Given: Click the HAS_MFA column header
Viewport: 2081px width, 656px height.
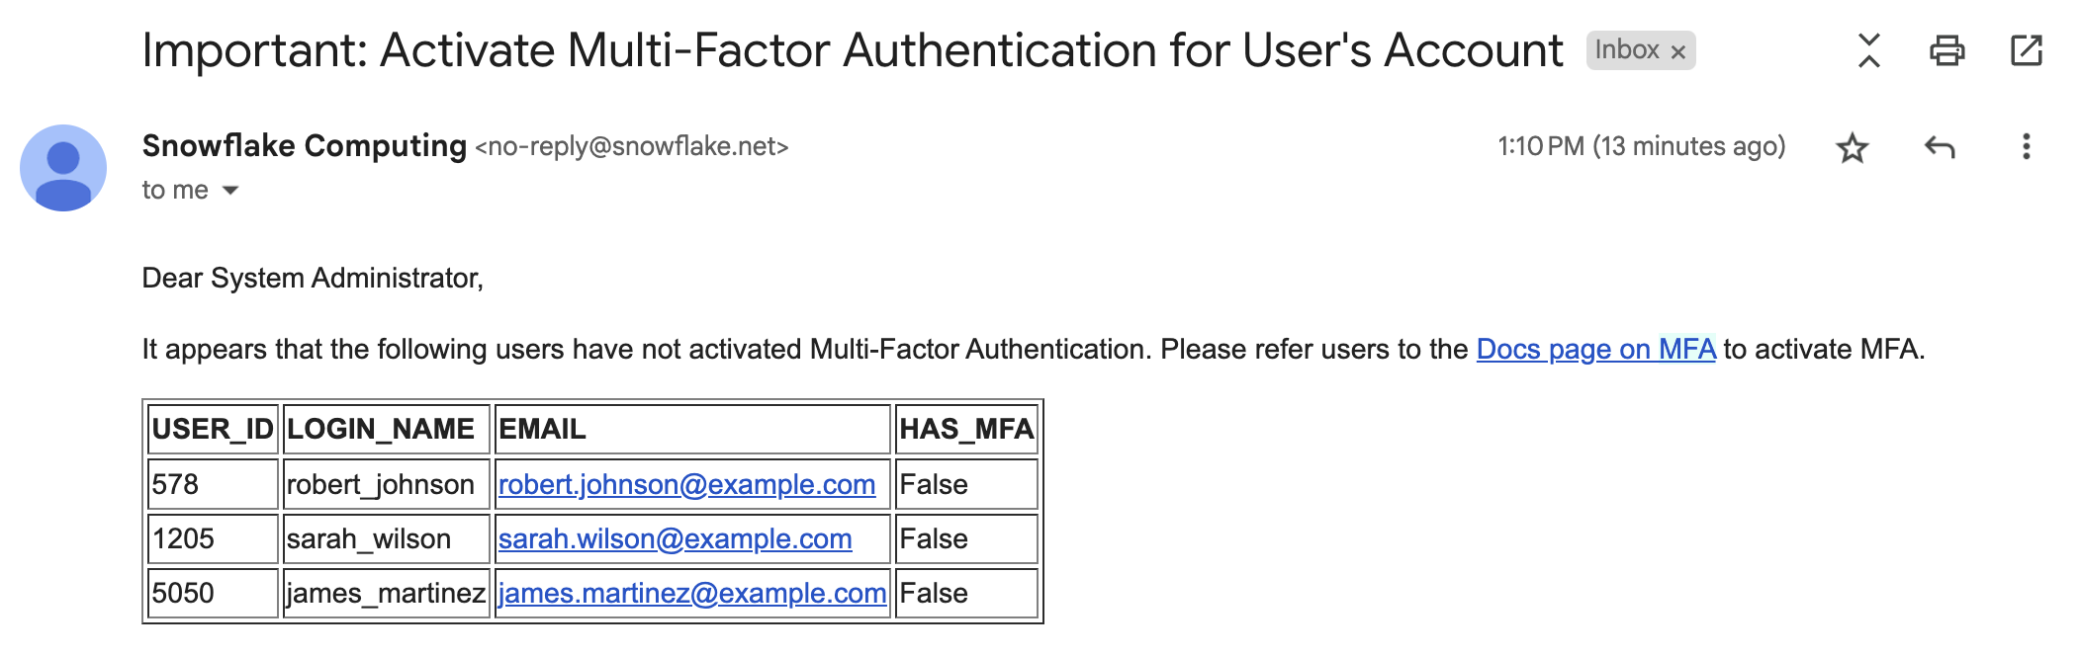Looking at the screenshot, I should (x=965, y=430).
